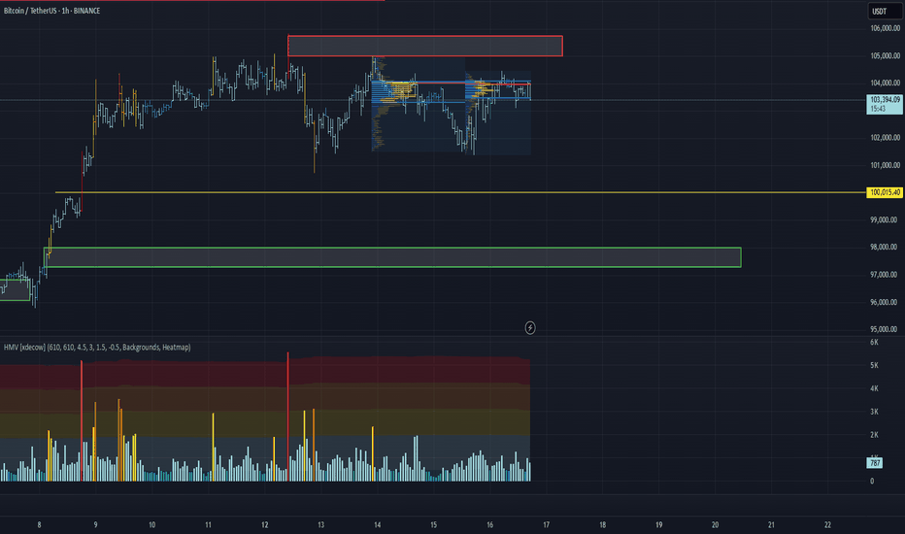Click the 98,000.00 price axis label
The height and width of the screenshot is (534, 905).
click(884, 247)
